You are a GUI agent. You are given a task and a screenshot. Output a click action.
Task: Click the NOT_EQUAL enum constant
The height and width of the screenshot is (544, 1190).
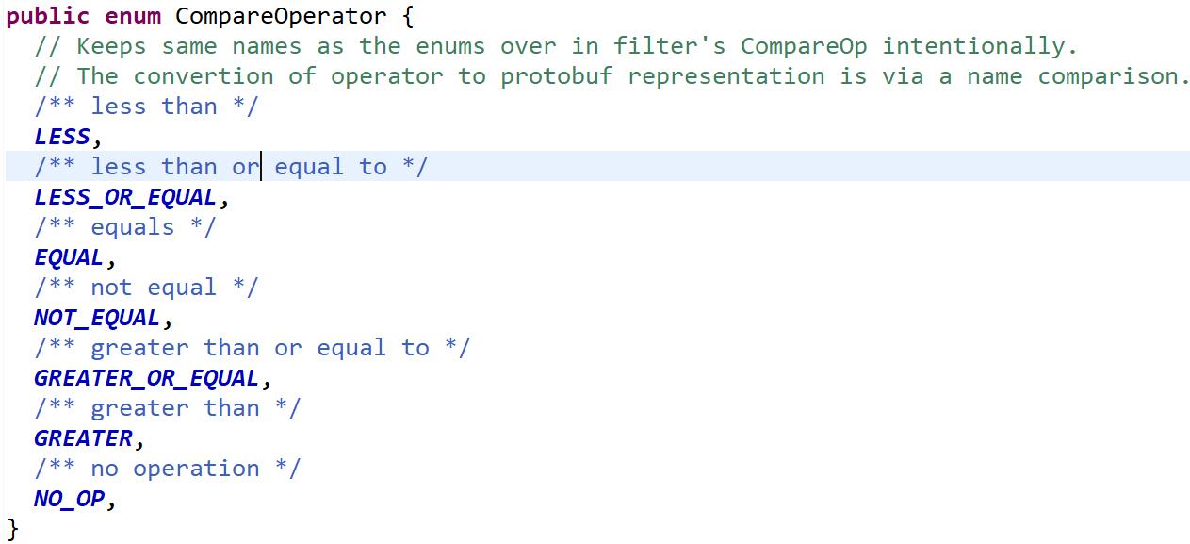[x=97, y=318]
